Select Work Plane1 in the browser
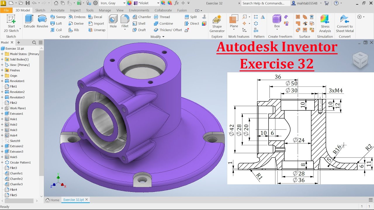 point(18,108)
